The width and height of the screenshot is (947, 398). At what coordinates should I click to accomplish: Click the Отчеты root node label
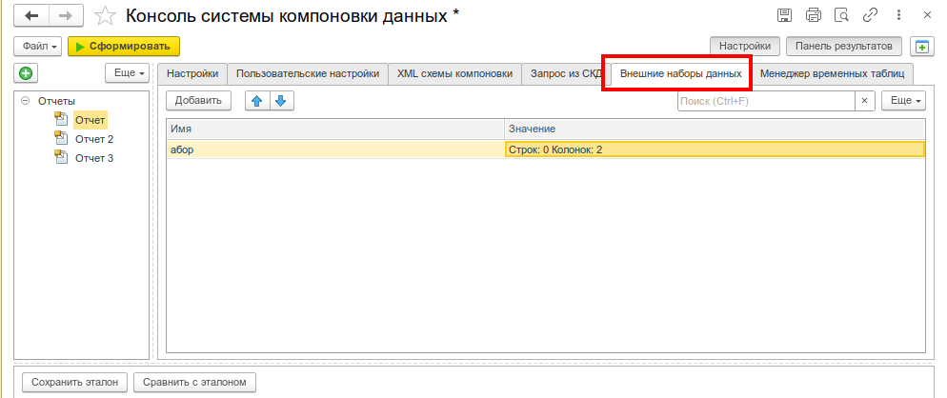[57, 101]
